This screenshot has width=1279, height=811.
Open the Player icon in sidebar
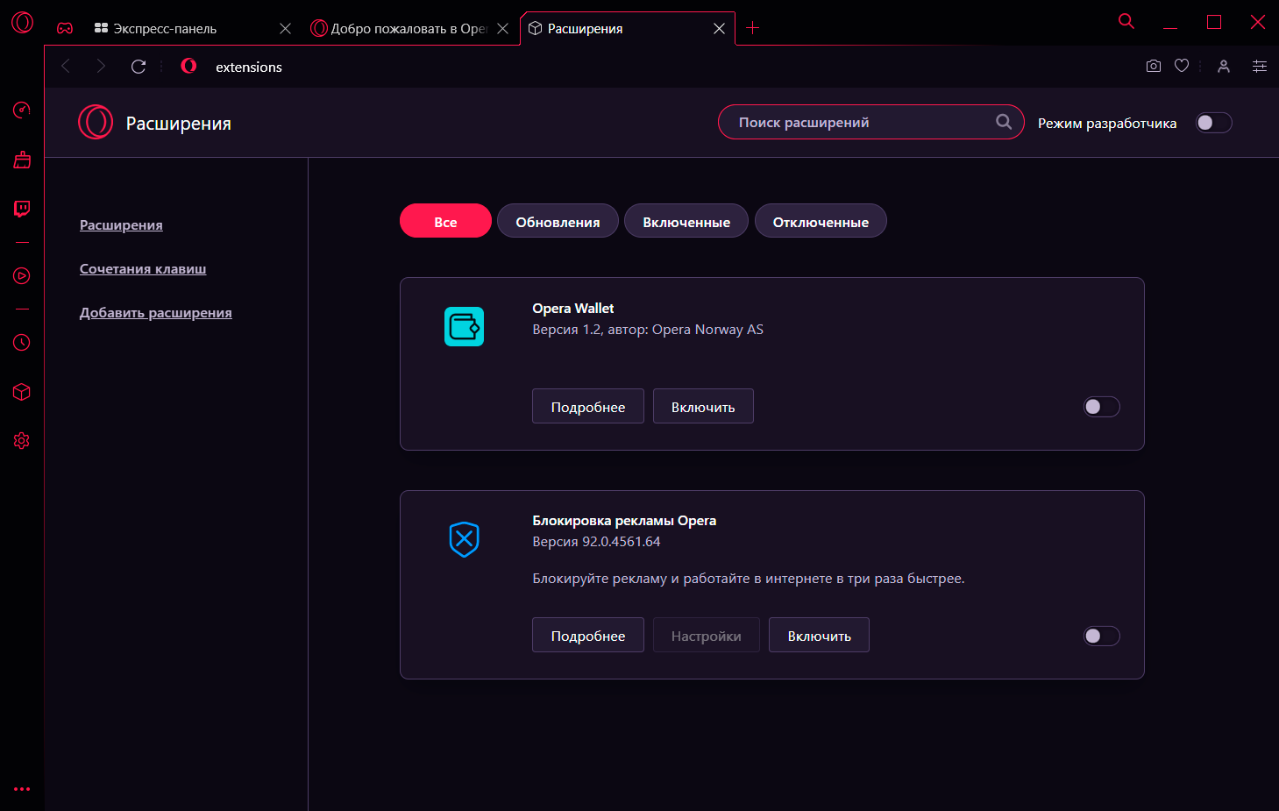pyautogui.click(x=22, y=276)
